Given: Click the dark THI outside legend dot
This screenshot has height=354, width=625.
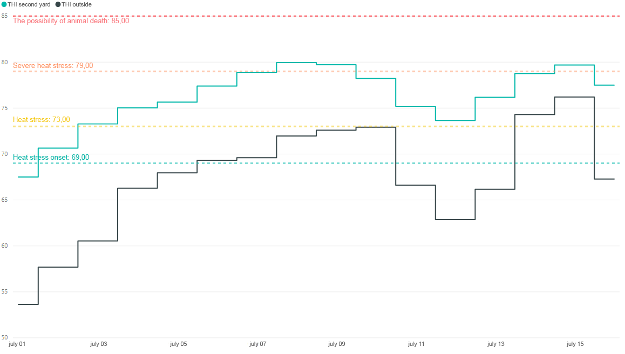Looking at the screenshot, I should [x=58, y=5].
